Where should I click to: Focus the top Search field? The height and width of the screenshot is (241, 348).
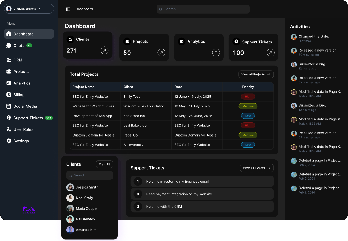(203, 9)
